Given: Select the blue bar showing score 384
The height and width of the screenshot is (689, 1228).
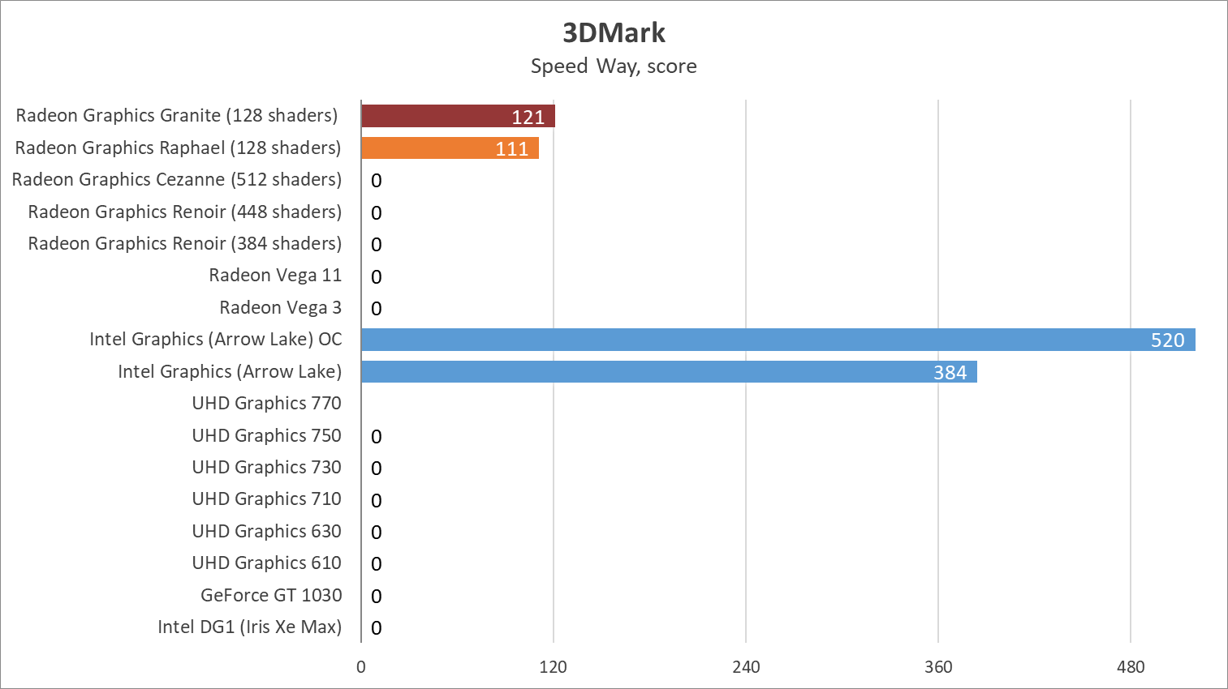Looking at the screenshot, I should point(669,372).
